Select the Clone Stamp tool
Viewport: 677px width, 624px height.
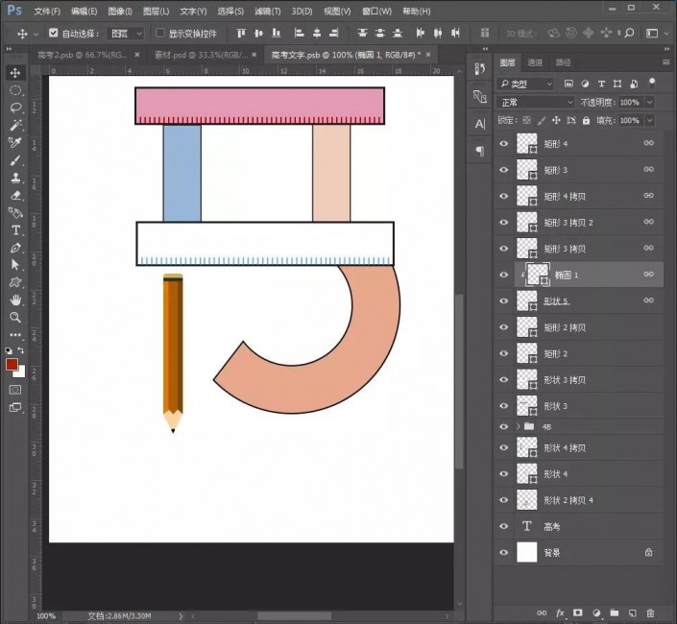(x=15, y=178)
